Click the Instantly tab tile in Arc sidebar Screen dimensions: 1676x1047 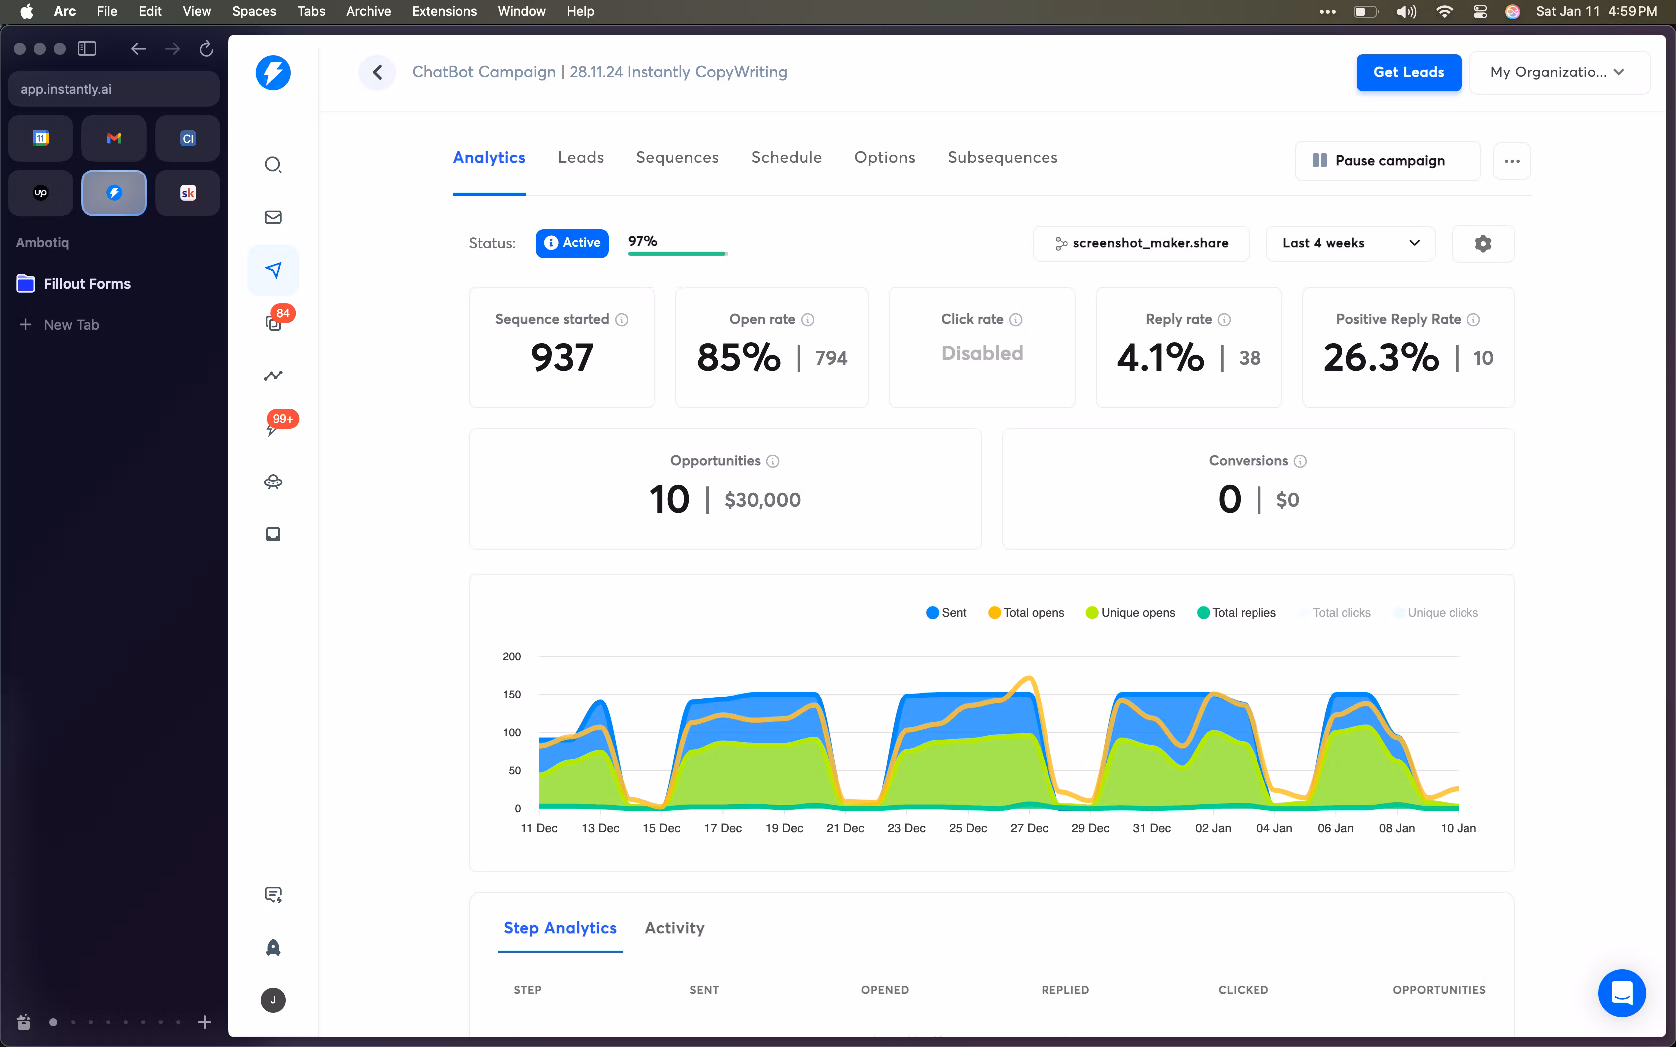(114, 193)
